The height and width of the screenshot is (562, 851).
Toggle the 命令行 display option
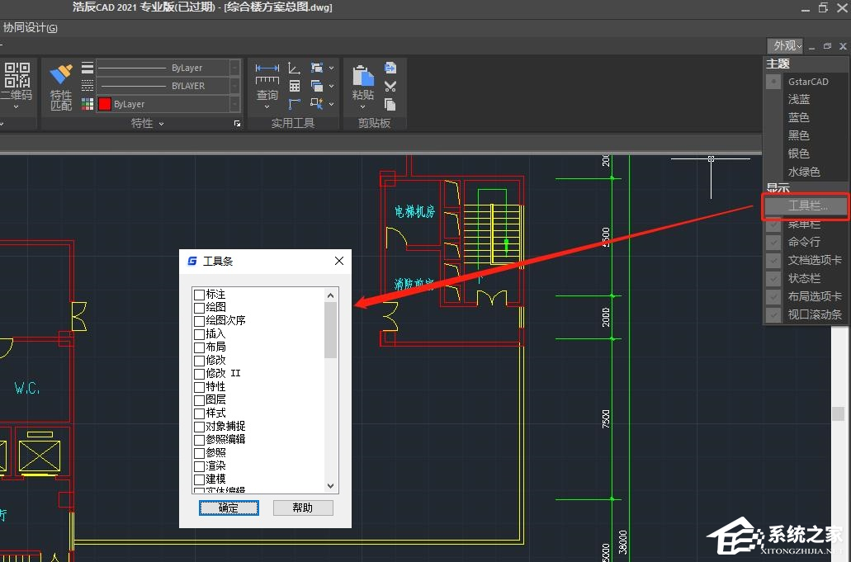tap(806, 242)
